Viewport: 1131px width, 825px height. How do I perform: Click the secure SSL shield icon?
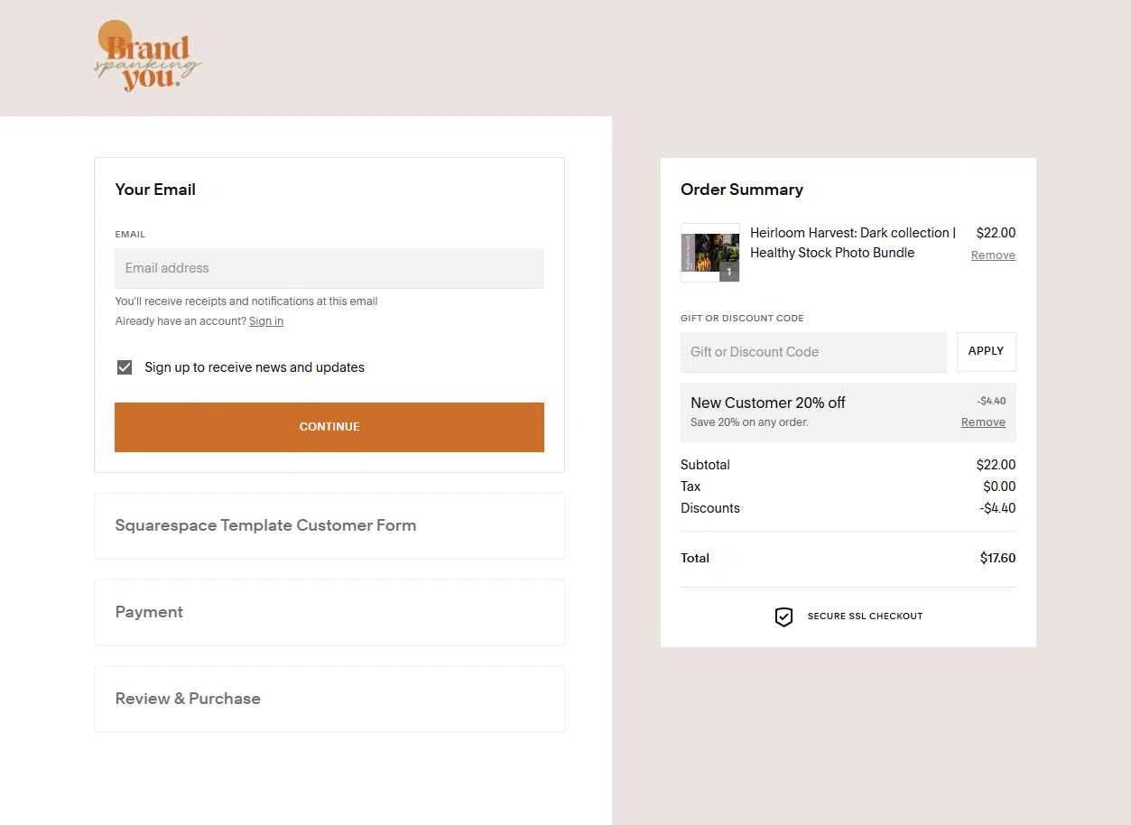coord(783,616)
